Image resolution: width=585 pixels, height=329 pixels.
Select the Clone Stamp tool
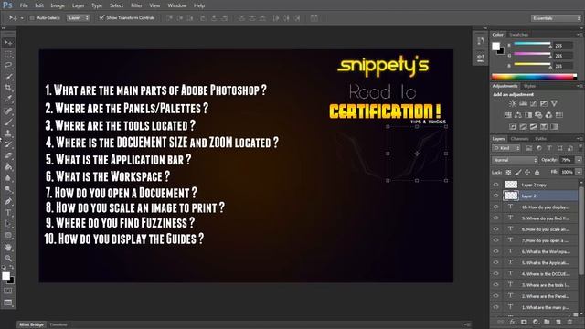(8, 133)
